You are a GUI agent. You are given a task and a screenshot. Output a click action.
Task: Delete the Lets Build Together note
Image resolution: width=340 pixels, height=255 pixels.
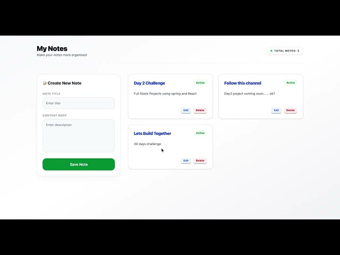point(200,160)
